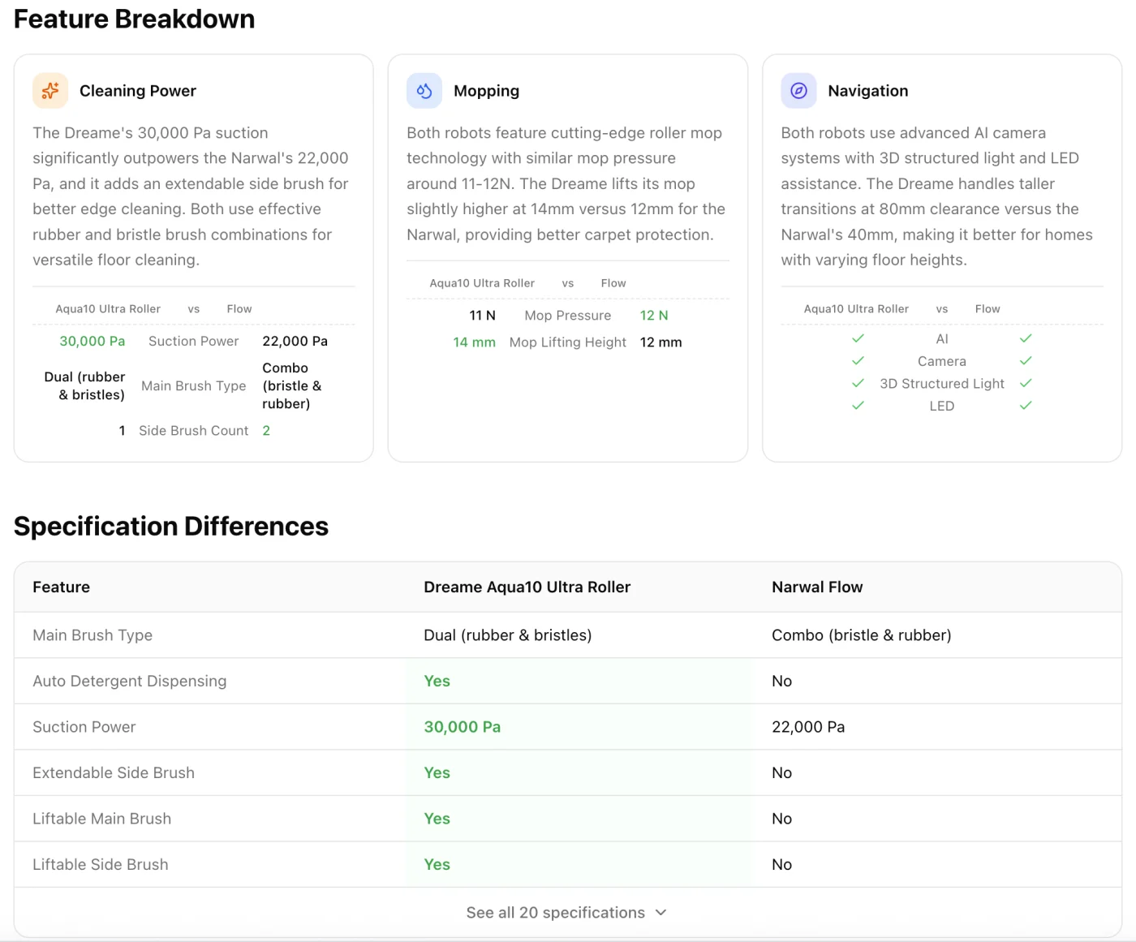Click Main Brush Type label in Cleaning Power card
Viewport: 1136px width, 942px height.
click(194, 385)
